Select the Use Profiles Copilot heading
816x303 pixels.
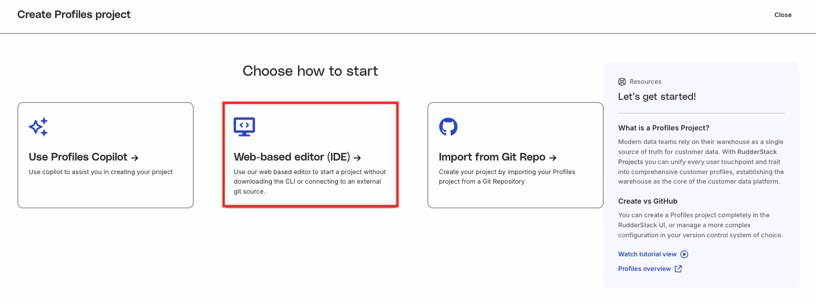tap(78, 157)
